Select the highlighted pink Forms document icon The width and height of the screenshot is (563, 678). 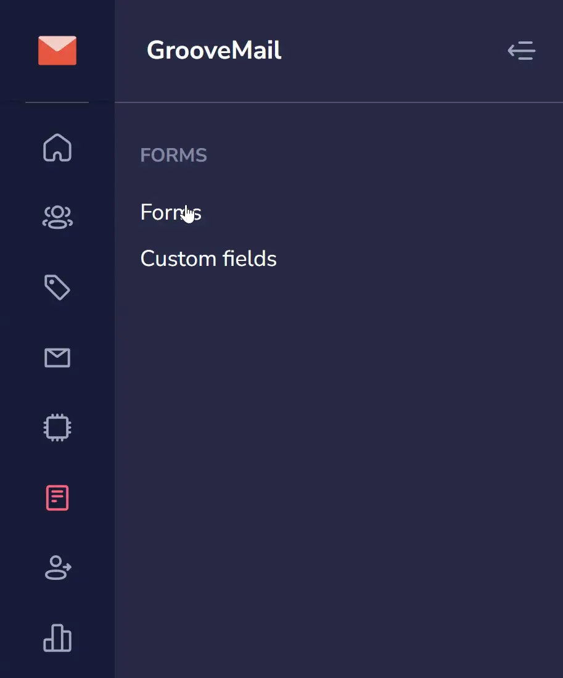(x=57, y=498)
